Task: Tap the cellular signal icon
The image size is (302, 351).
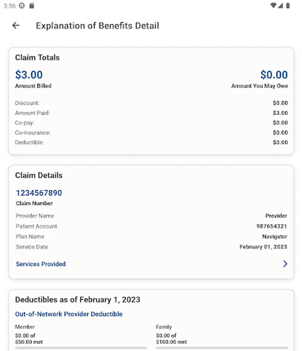Action: [x=281, y=6]
